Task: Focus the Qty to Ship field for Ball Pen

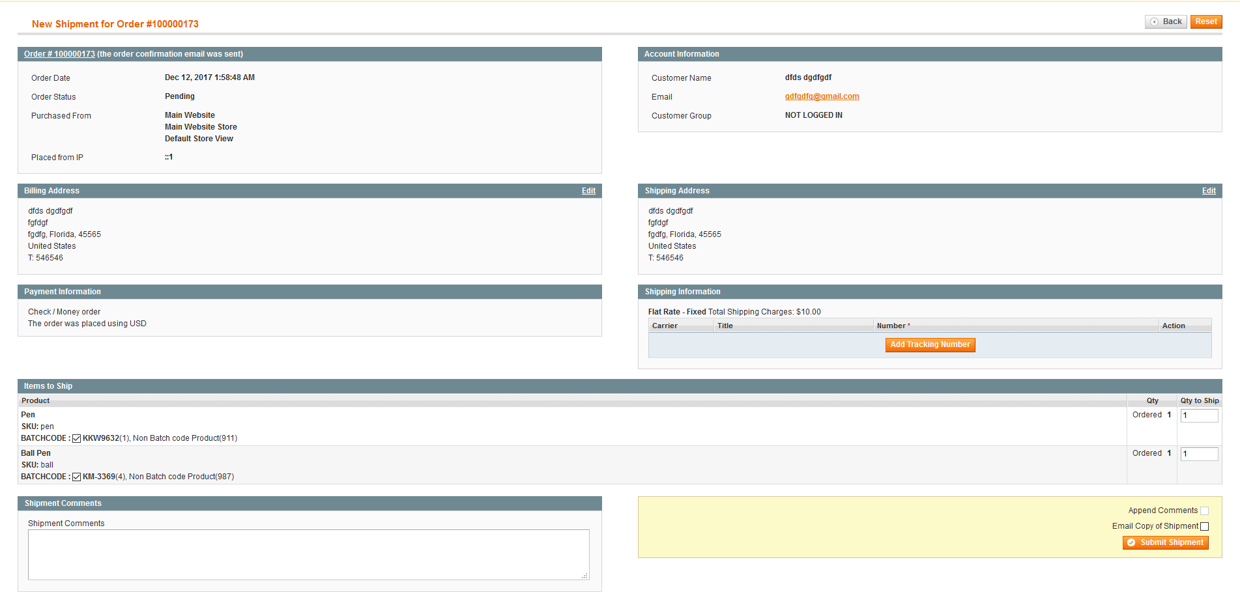Action: tap(1199, 454)
